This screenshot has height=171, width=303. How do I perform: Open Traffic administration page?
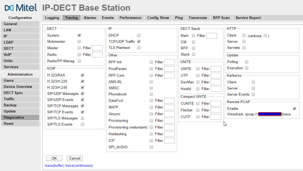pos(20,99)
